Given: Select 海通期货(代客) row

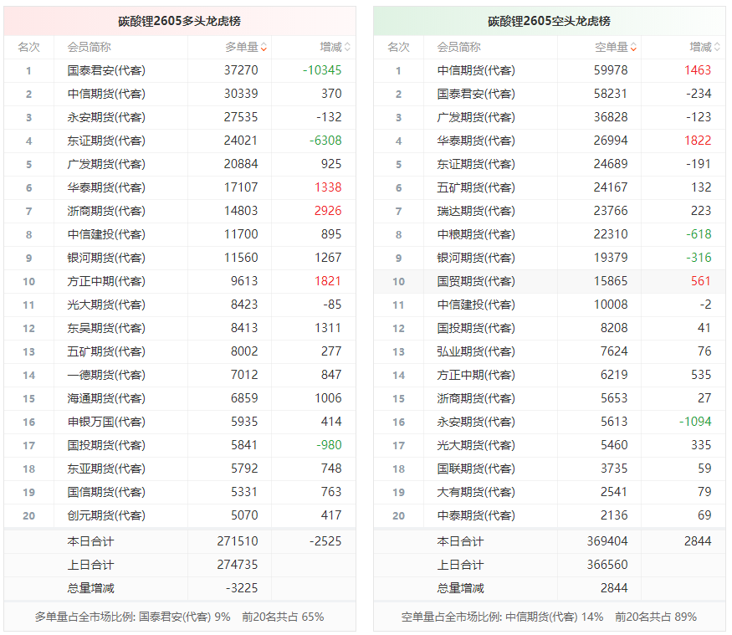Looking at the screenshot, I should tap(180, 398).
